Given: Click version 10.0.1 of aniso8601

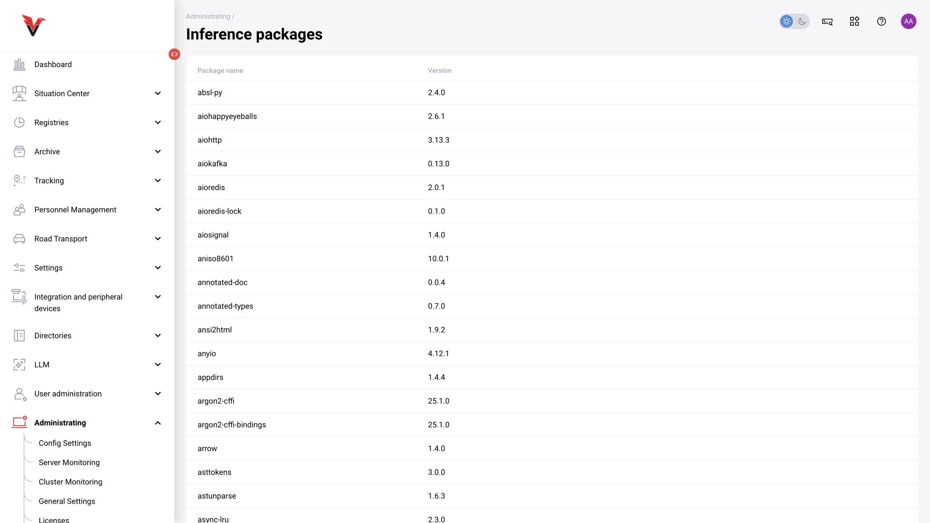Looking at the screenshot, I should pos(438,259).
